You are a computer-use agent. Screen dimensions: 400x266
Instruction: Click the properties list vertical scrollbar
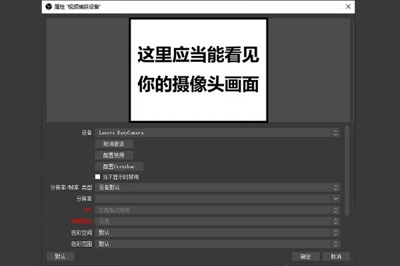347,170
